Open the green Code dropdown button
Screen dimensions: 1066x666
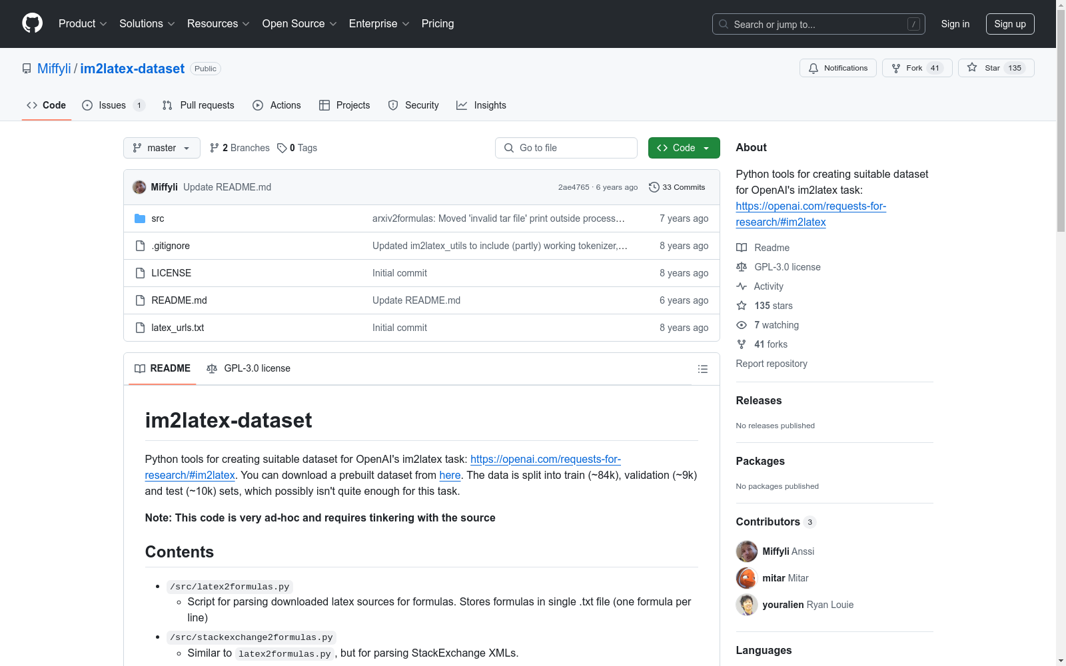click(x=684, y=148)
